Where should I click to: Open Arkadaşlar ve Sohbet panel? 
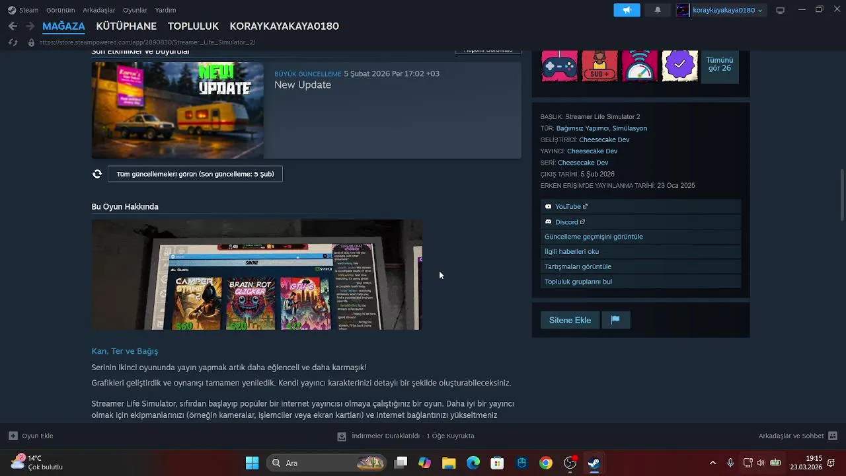[x=798, y=436]
